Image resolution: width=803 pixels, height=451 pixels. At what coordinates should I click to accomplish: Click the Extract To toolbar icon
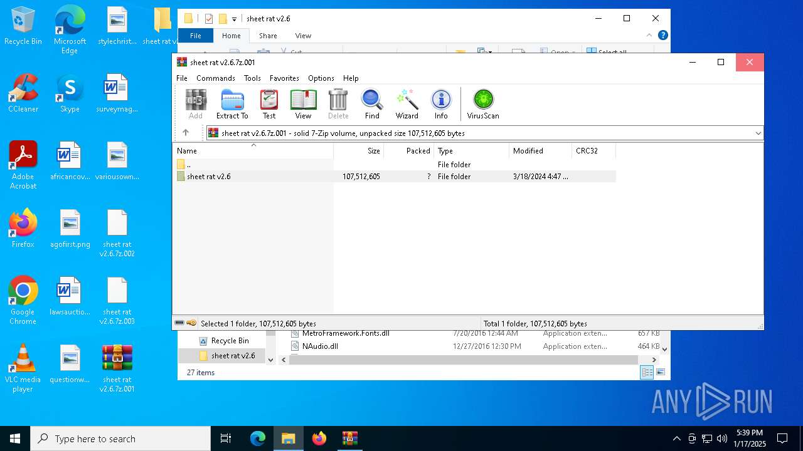[232, 104]
